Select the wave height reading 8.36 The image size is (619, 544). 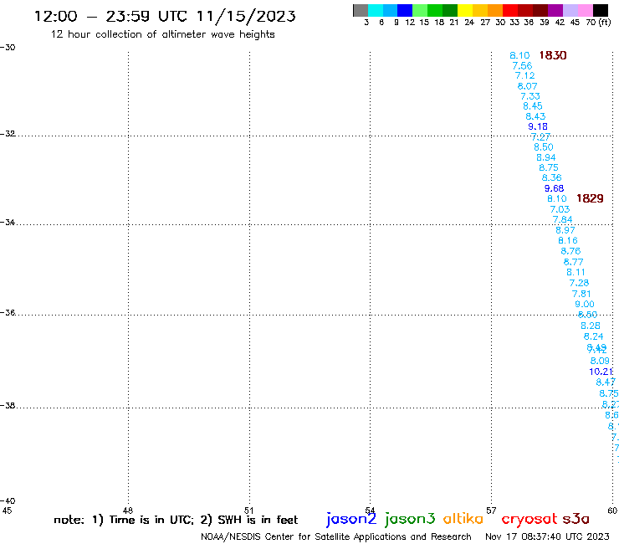point(551,177)
